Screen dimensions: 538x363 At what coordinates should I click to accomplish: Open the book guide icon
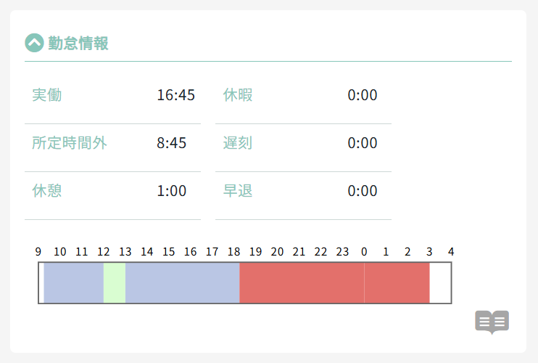(x=492, y=321)
